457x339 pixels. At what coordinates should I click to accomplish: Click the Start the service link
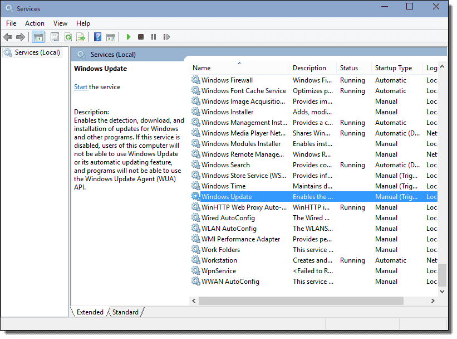click(x=81, y=87)
